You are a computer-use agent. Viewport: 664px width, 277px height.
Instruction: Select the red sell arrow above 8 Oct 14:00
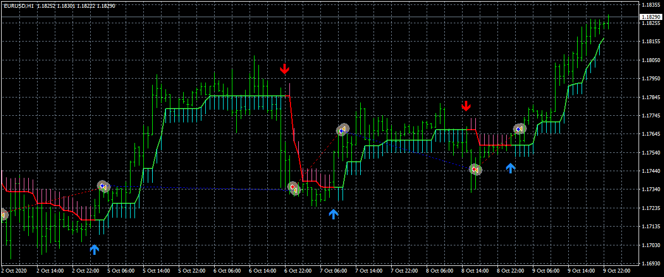tap(466, 106)
